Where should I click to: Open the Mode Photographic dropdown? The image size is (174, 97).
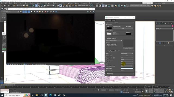pos(127,53)
